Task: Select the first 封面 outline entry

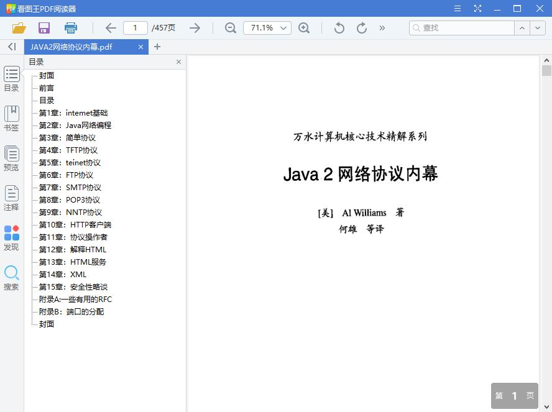Action: (x=47, y=76)
